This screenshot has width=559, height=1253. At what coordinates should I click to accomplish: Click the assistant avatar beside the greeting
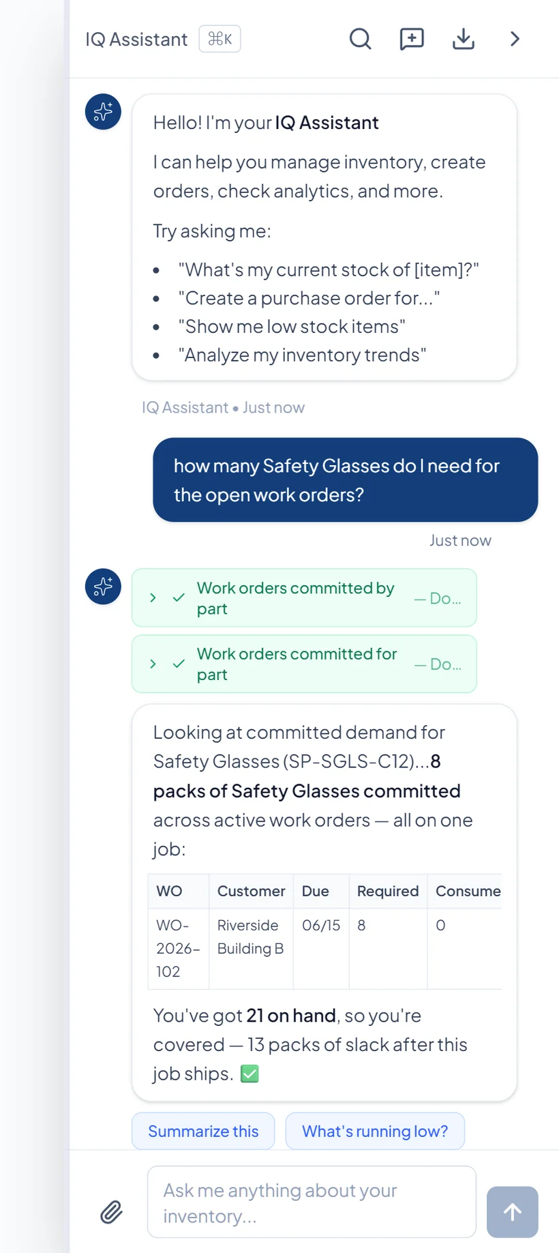click(x=103, y=112)
